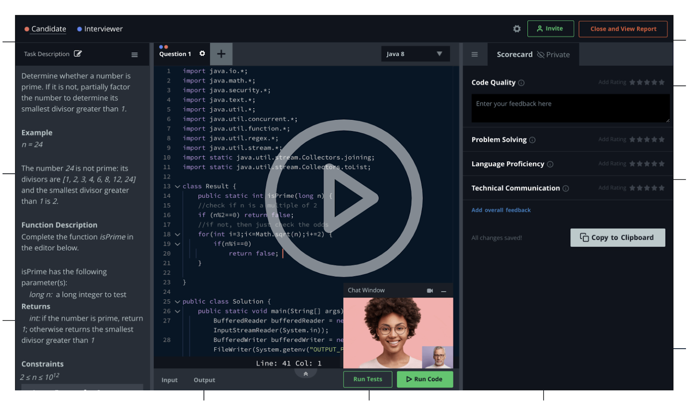Fold the main method at line 26
This screenshot has height=403, width=691.
click(177, 311)
